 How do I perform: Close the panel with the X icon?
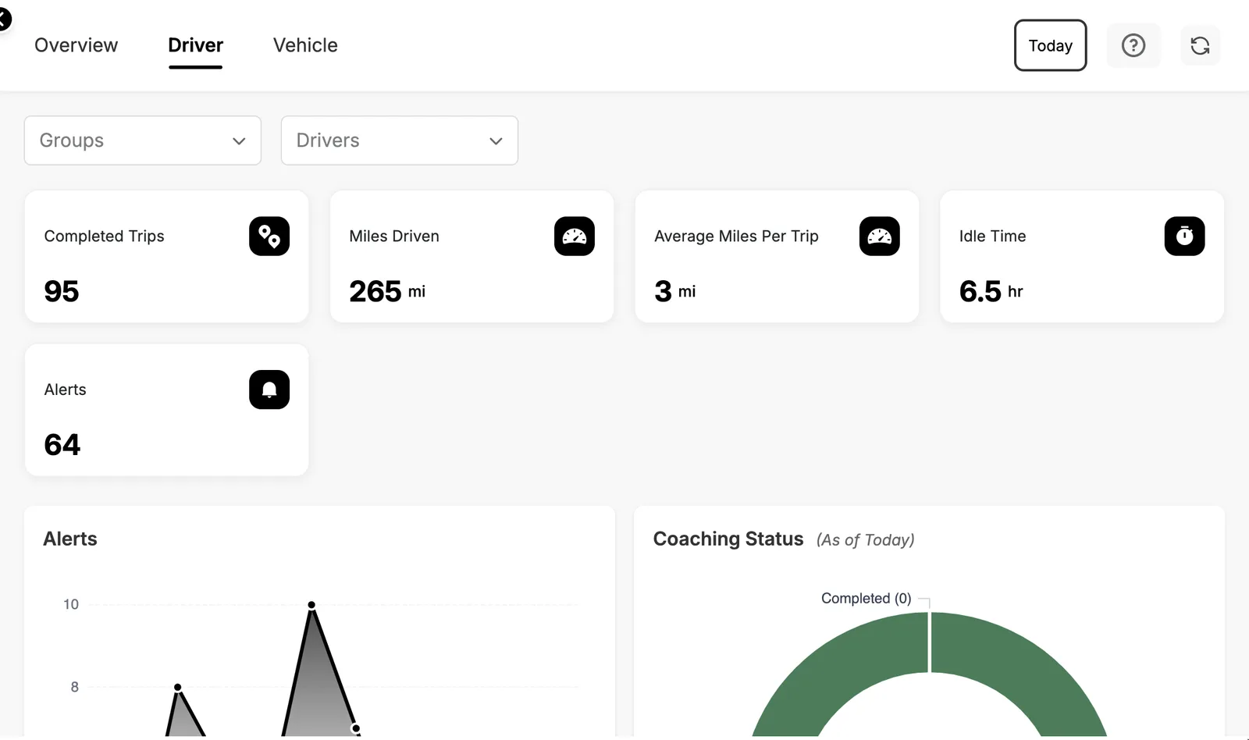click(x=4, y=19)
